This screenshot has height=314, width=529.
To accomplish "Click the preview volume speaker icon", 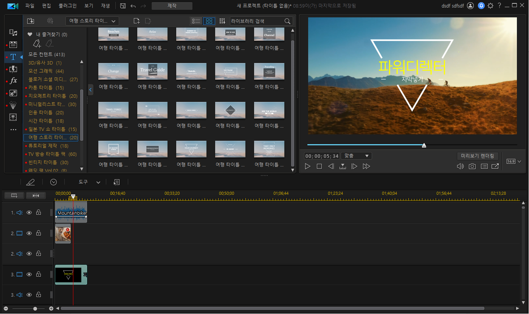I will (x=460, y=166).
